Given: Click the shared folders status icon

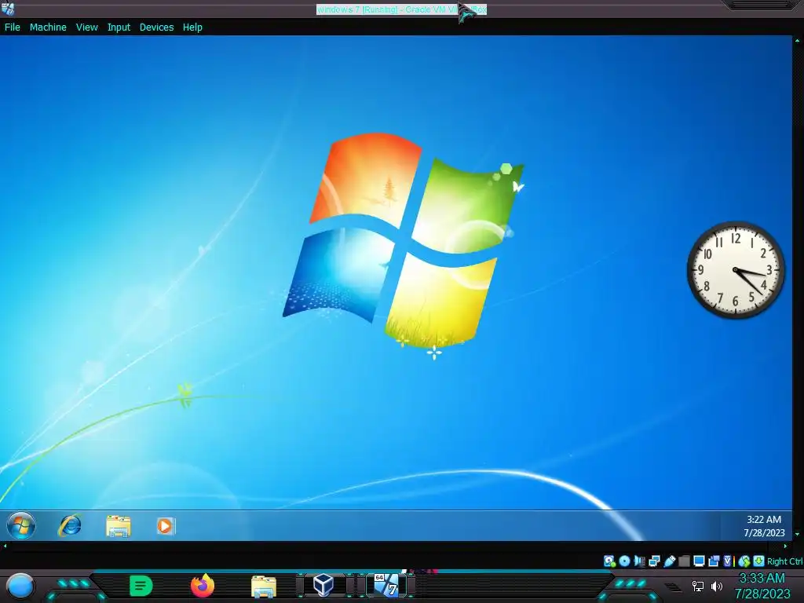Looking at the screenshot, I should (684, 561).
